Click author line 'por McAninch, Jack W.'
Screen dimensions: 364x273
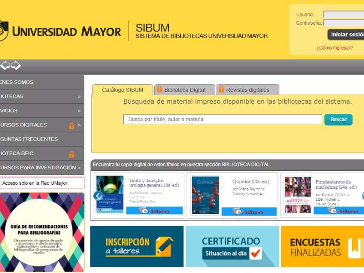point(145,192)
